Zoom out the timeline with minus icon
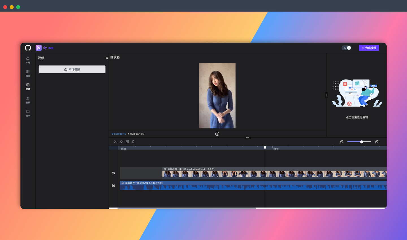The image size is (407, 240). click(x=342, y=142)
